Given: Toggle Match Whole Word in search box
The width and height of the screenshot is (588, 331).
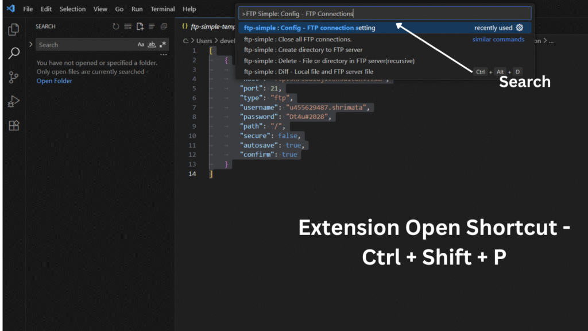Looking at the screenshot, I should coord(152,44).
